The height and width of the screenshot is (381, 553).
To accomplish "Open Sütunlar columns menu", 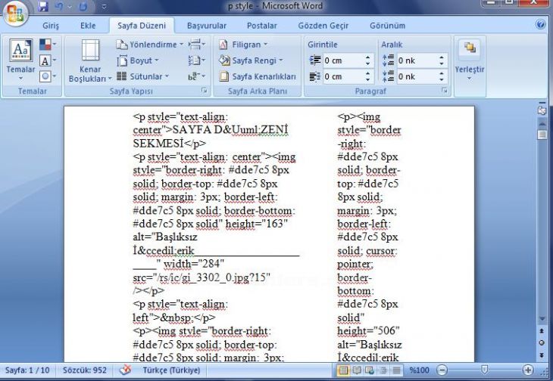I will click(x=143, y=76).
